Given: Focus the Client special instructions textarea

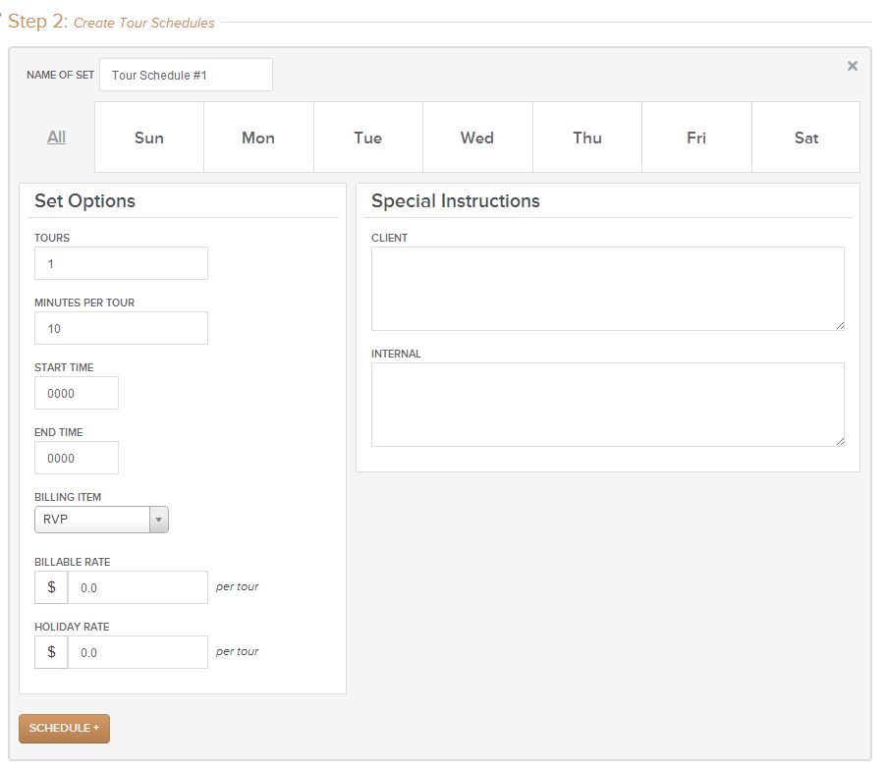Looking at the screenshot, I should (607, 289).
